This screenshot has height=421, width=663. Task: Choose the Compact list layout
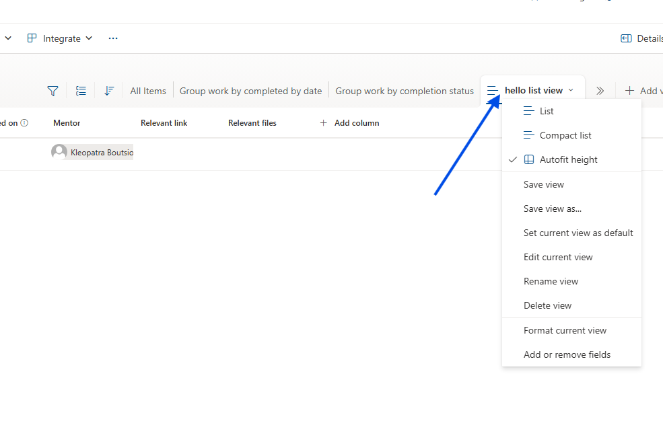[x=565, y=135]
